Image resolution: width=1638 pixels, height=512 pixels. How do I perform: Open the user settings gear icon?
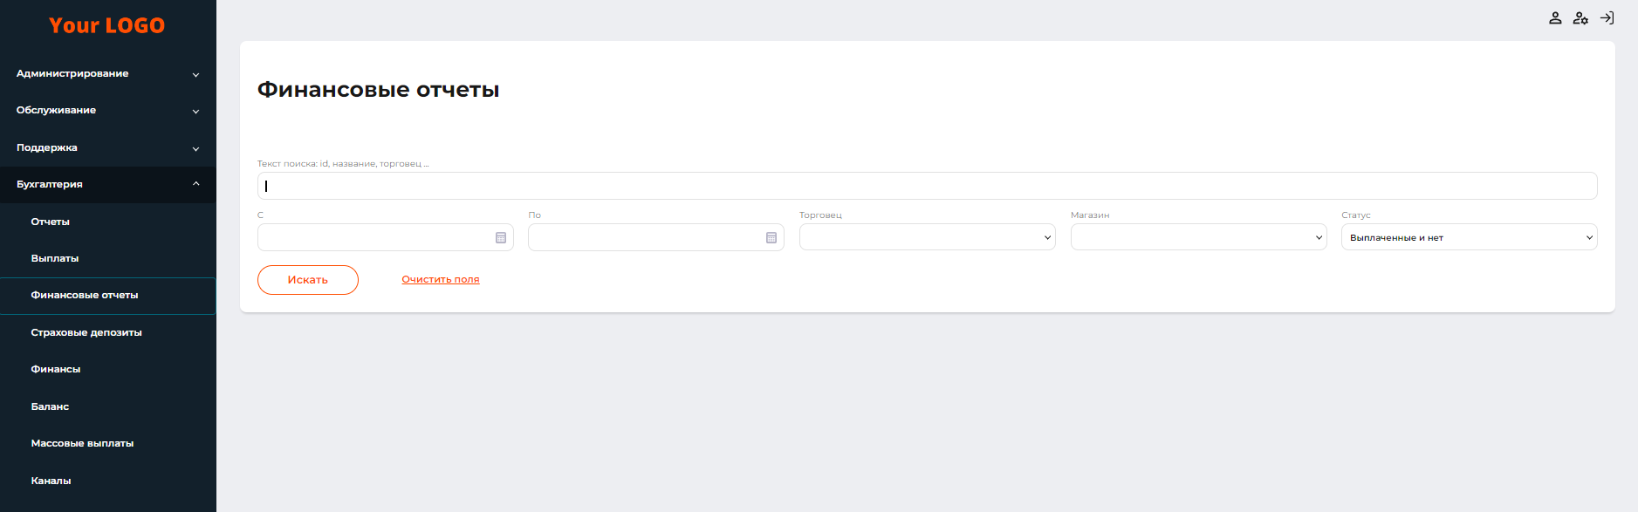tap(1580, 18)
